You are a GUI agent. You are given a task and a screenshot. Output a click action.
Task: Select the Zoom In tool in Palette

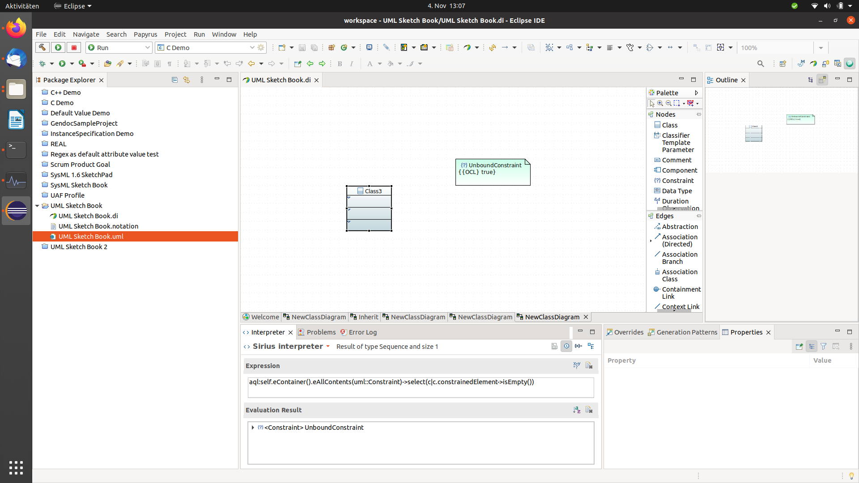click(x=660, y=103)
